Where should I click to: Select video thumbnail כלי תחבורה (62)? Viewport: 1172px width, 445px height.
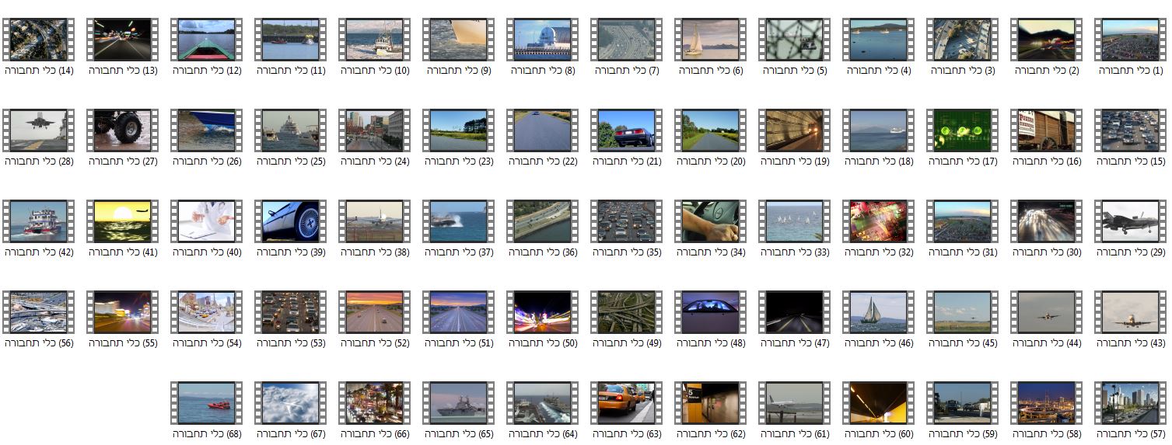click(x=710, y=403)
